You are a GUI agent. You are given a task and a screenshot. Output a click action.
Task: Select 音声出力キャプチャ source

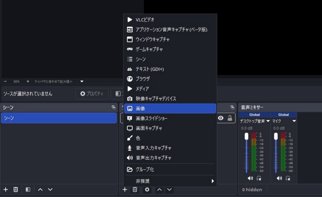click(170, 158)
